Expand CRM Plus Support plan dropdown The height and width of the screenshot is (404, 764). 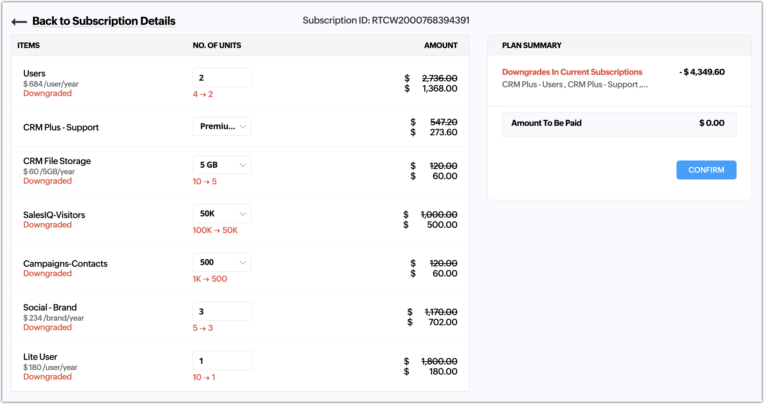coord(222,126)
